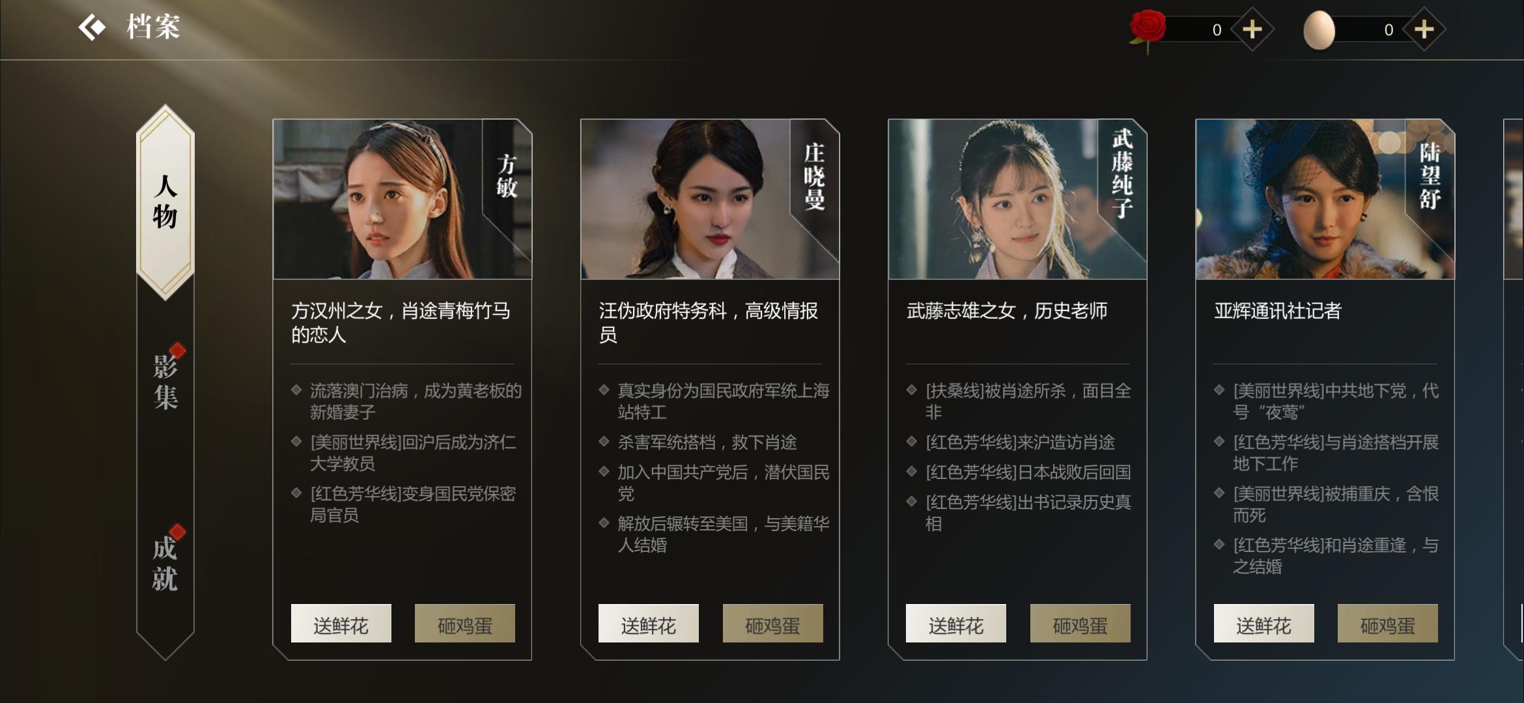Switch to the 影集 tab
1524x703 pixels.
[165, 382]
